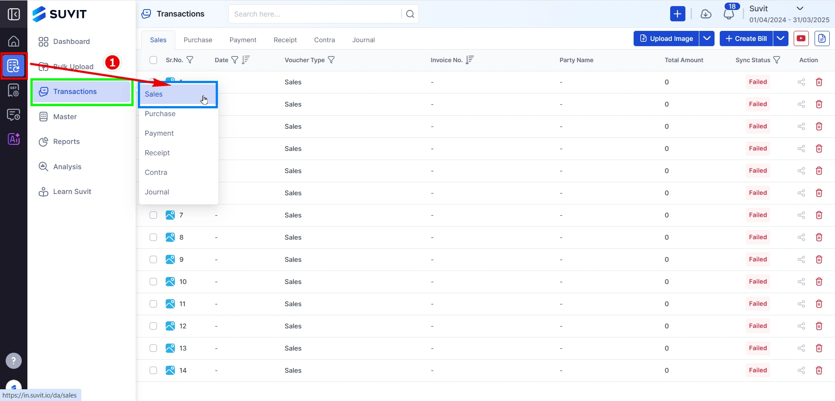Open the GST settings icon in the left rail
The width and height of the screenshot is (835, 401).
pos(14,90)
